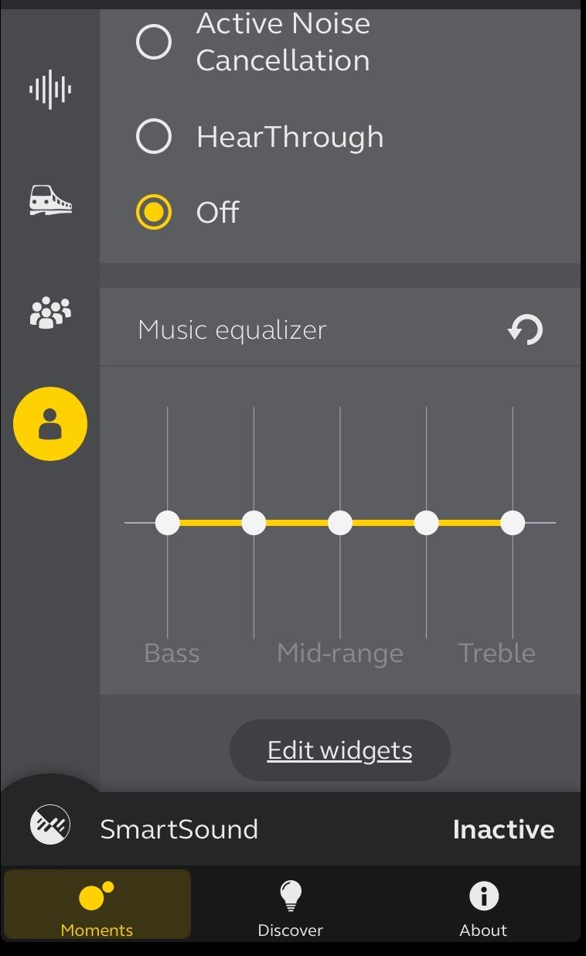Select the HearThrough radio option
The image size is (586, 956).
154,138
